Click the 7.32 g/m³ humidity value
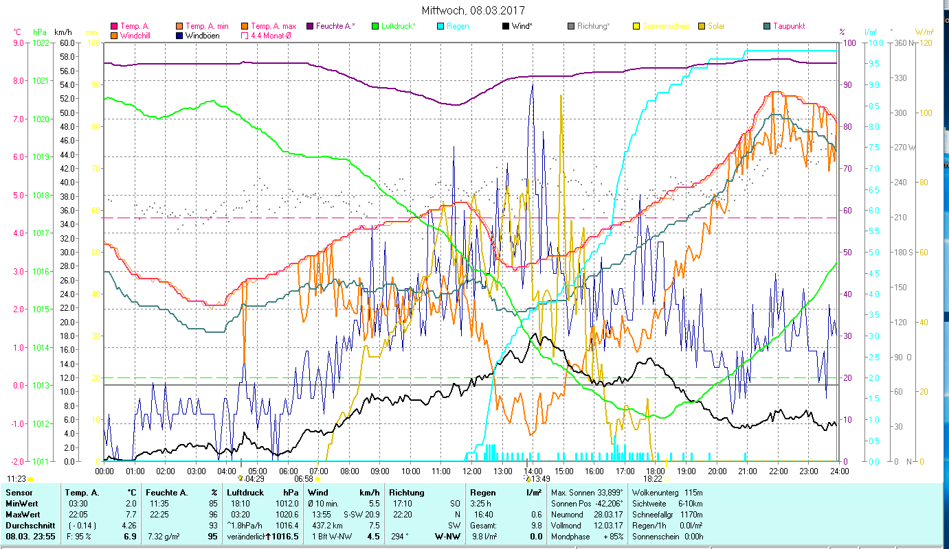Screen dimensions: 949x549 pyautogui.click(x=165, y=537)
